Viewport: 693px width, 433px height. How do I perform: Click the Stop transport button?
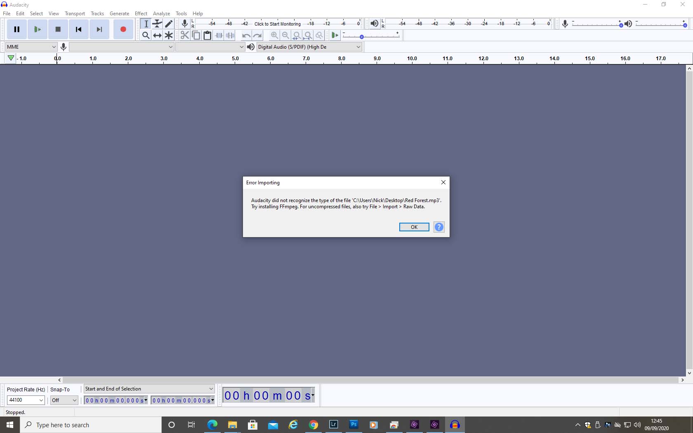click(58, 29)
